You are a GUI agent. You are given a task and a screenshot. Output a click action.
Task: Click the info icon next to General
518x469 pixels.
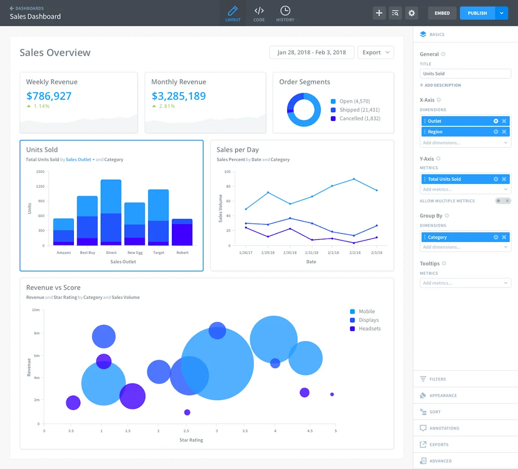(444, 54)
